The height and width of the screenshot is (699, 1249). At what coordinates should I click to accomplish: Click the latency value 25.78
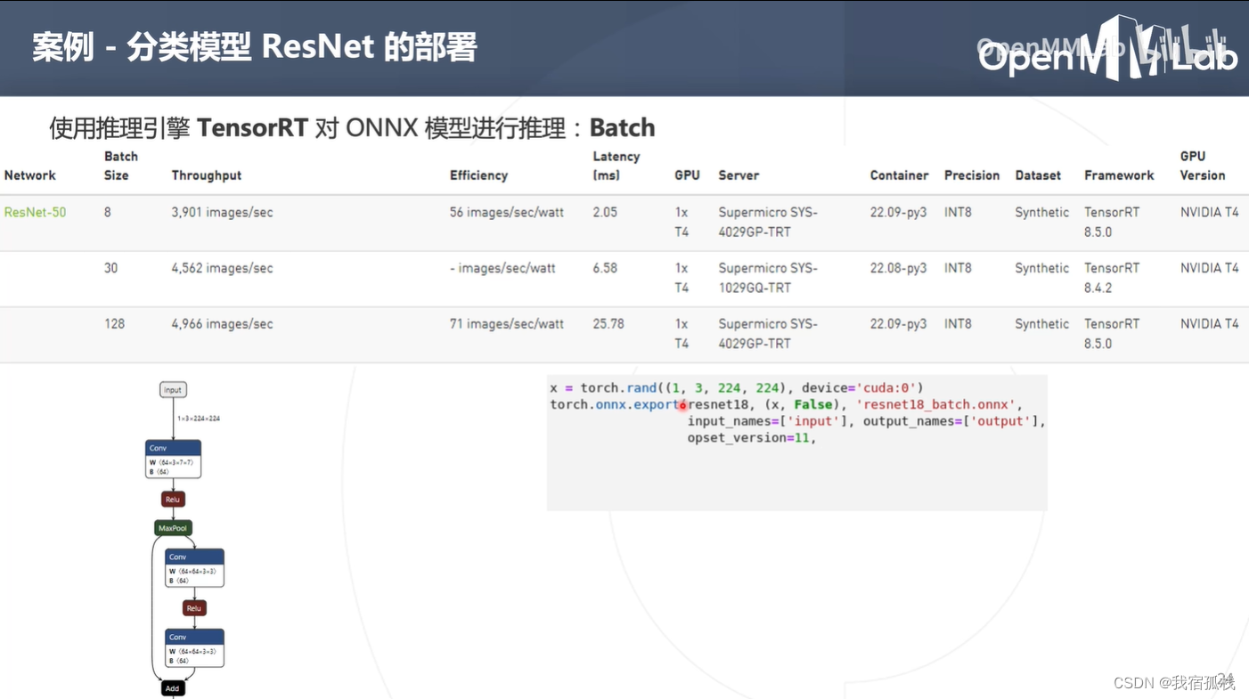tap(608, 324)
